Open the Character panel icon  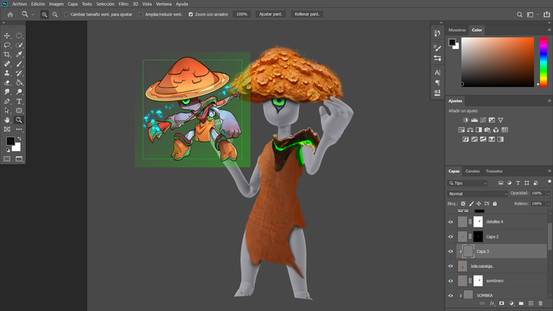pos(437,73)
